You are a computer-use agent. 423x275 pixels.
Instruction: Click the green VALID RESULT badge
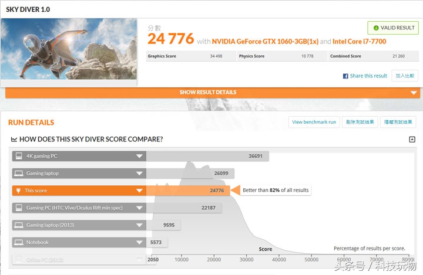pos(393,28)
